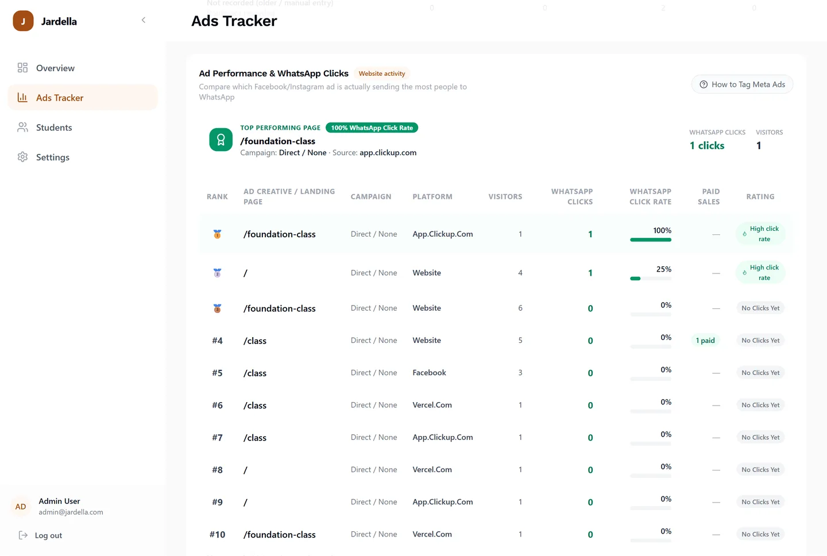This screenshot has height=556, width=827.
Task: Select Ads Tracker in the sidebar
Action: [x=83, y=98]
